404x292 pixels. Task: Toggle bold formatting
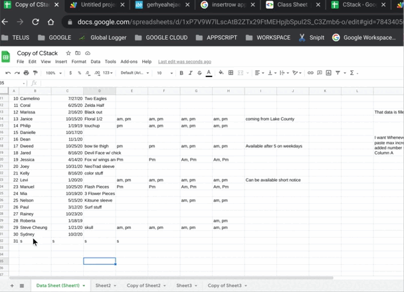coord(181,73)
